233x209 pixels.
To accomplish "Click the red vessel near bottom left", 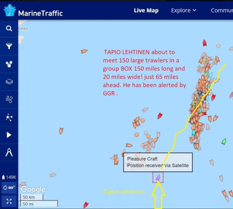I will point(86,205).
